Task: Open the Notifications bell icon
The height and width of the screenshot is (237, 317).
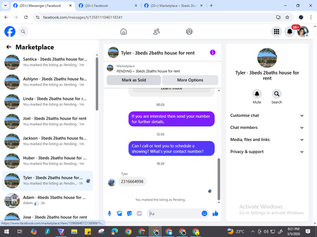Action: click(290, 32)
